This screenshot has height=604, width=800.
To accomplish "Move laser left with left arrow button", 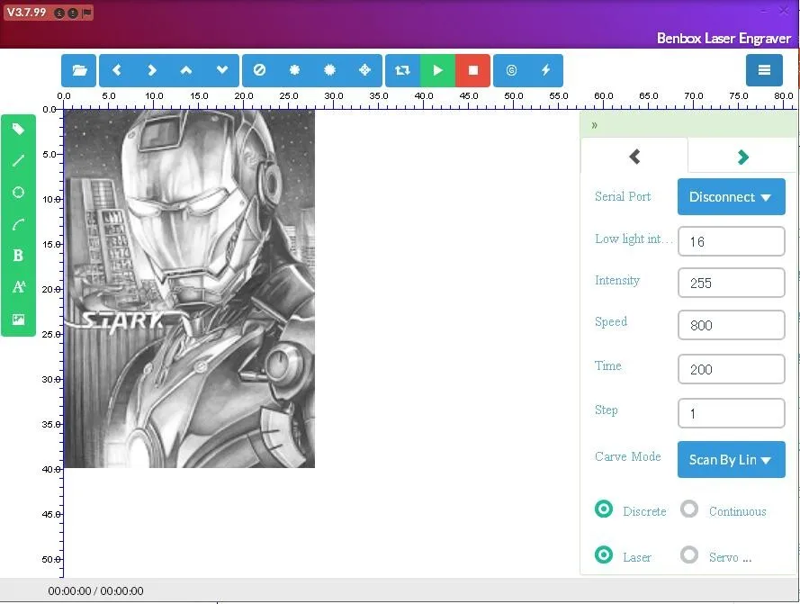I will [117, 70].
